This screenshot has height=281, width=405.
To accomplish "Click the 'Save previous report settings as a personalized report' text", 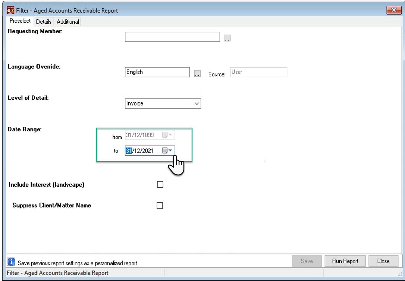I will [78, 263].
